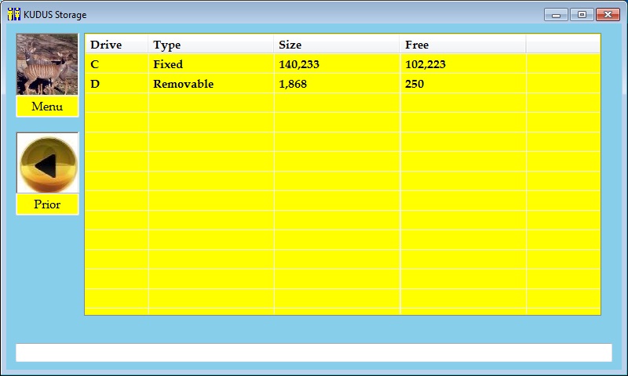The width and height of the screenshot is (628, 376).
Task: Select the 1,868 size cell
Action: tap(293, 84)
